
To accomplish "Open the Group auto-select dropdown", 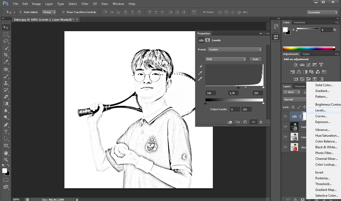I will pyautogui.click(x=49, y=12).
